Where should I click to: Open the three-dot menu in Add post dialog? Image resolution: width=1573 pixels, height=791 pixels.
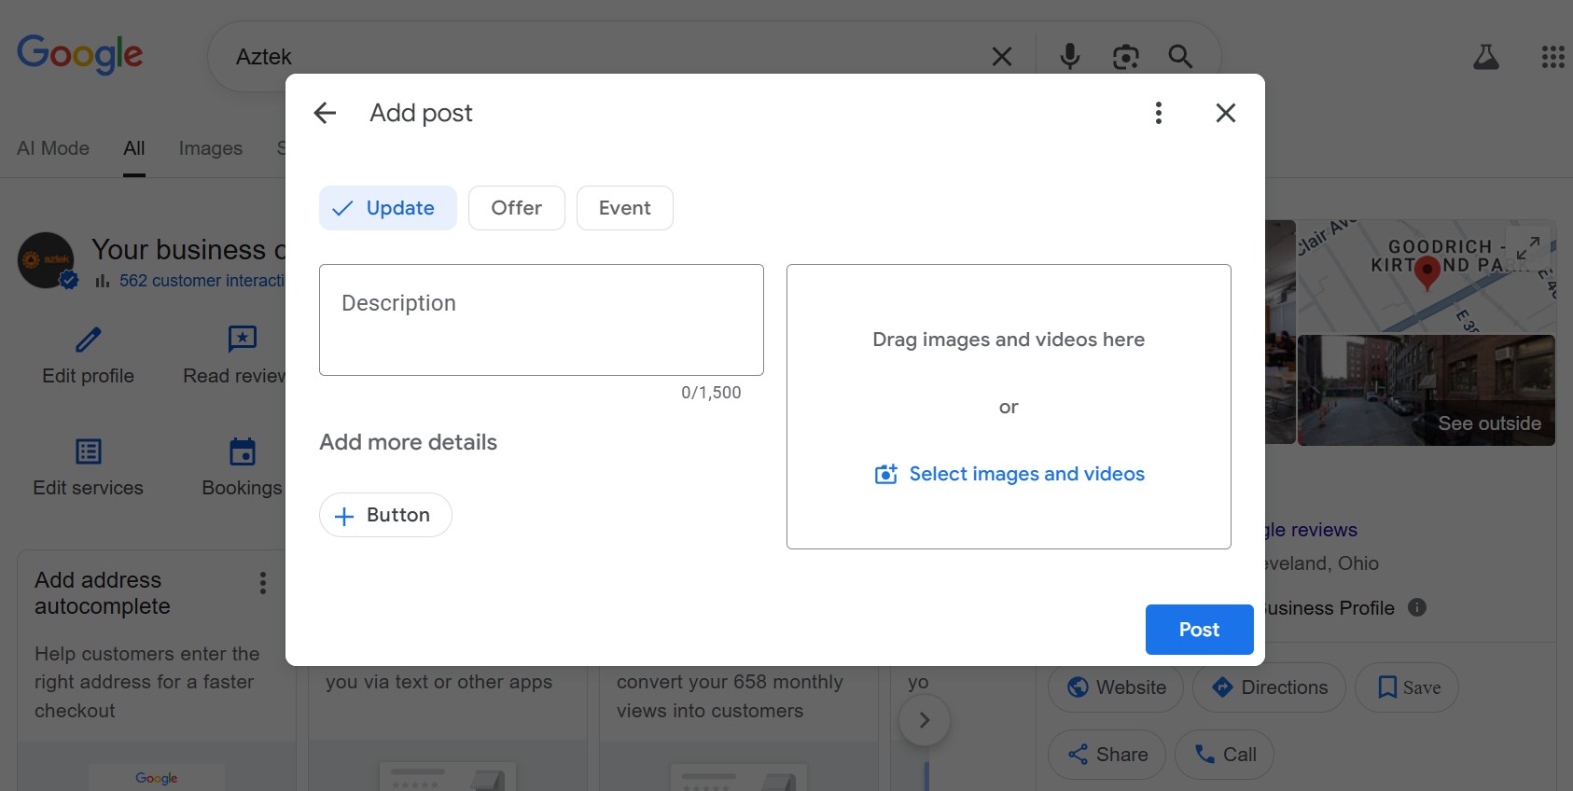1158,113
